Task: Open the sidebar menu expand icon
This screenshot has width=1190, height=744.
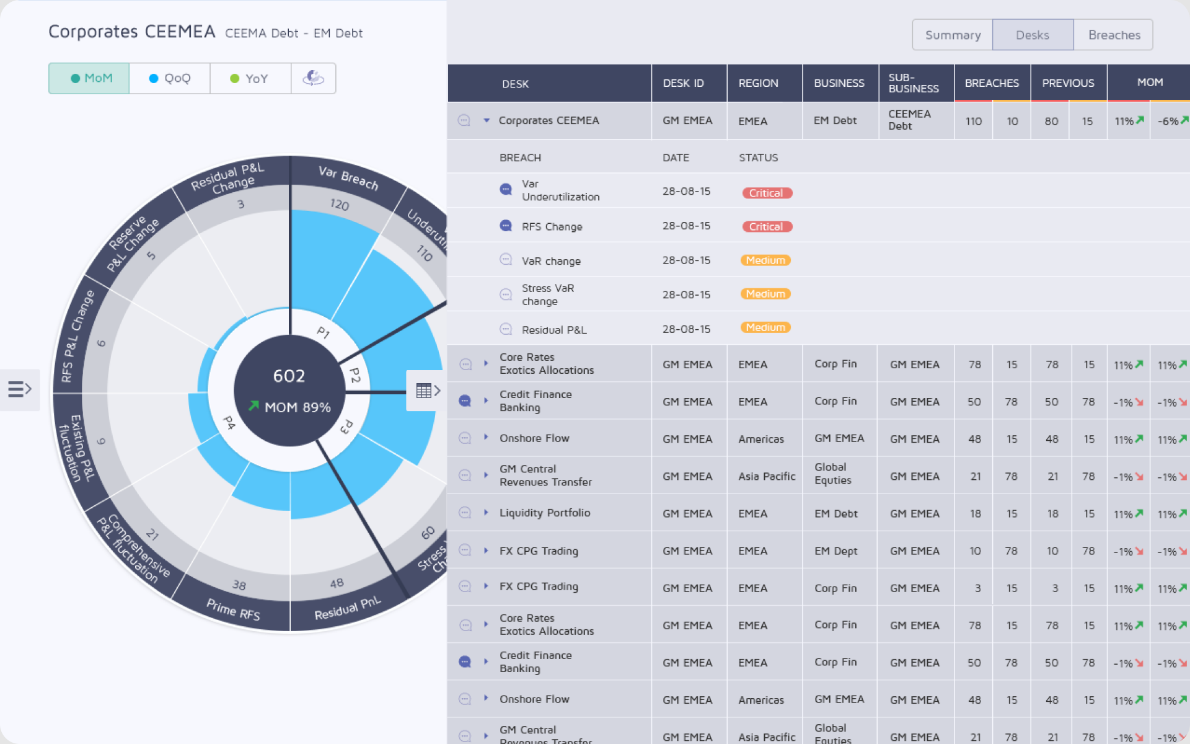Action: point(19,389)
